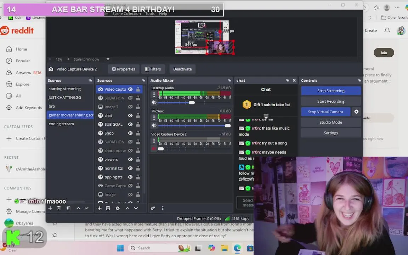408x255 pixels.
Task: Open Desktop Audio three-dot options
Action: tap(154, 95)
